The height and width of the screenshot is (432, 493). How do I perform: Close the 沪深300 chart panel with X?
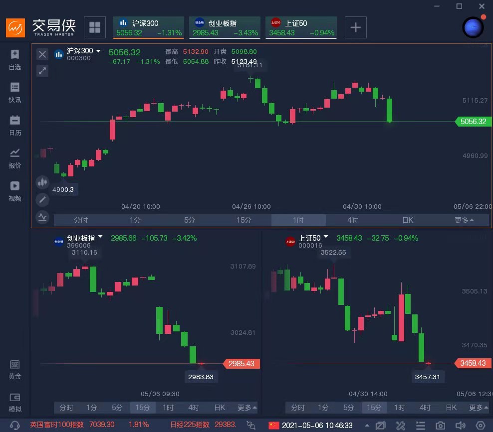tap(42, 54)
